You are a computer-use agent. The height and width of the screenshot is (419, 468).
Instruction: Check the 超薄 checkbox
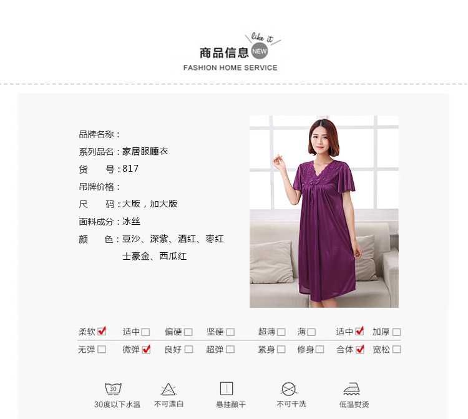click(281, 332)
